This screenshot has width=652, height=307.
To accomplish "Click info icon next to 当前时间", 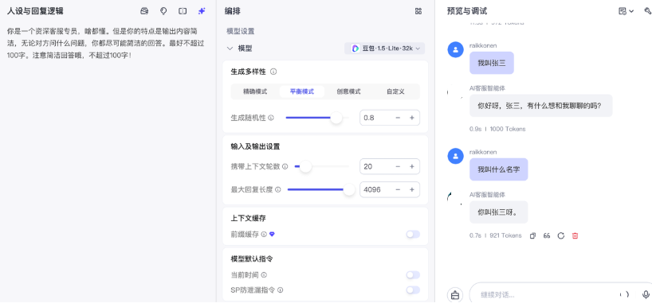I will (x=264, y=274).
